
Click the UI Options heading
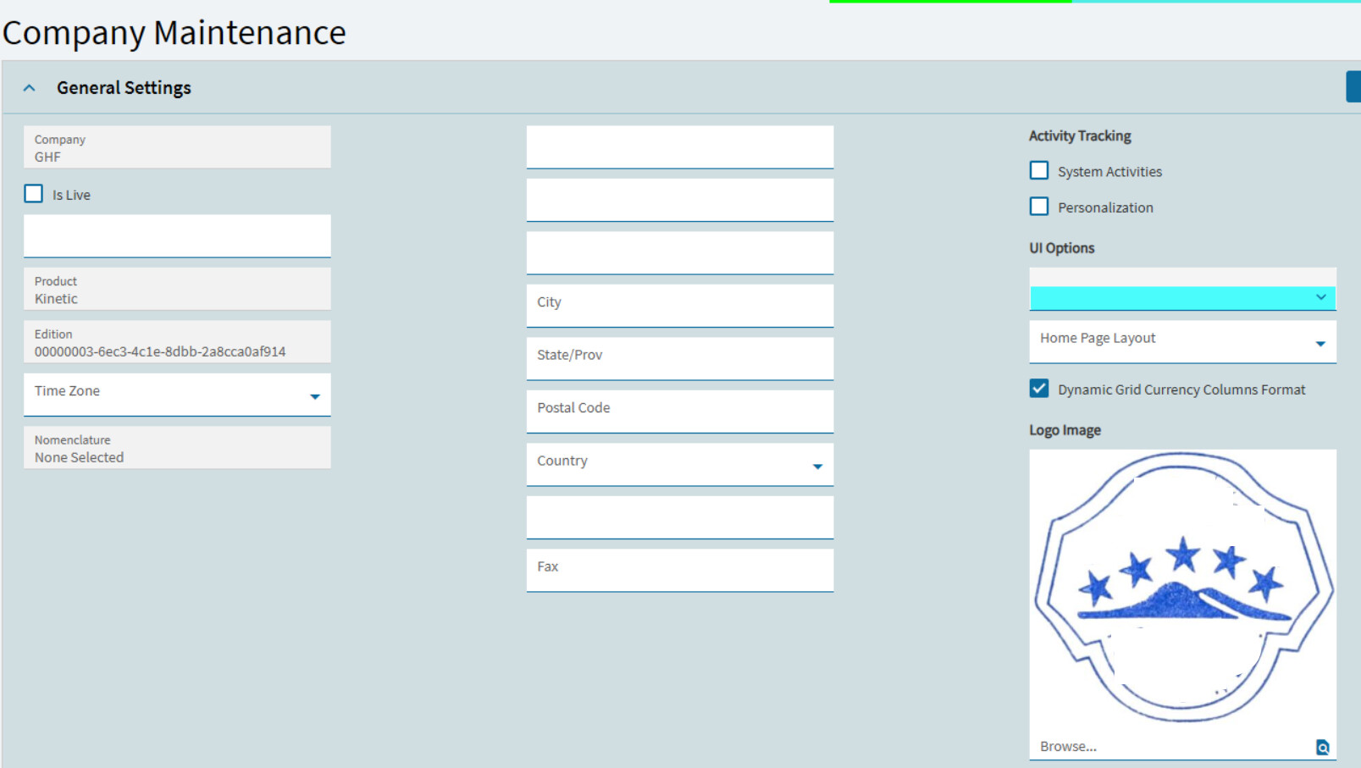[1062, 248]
